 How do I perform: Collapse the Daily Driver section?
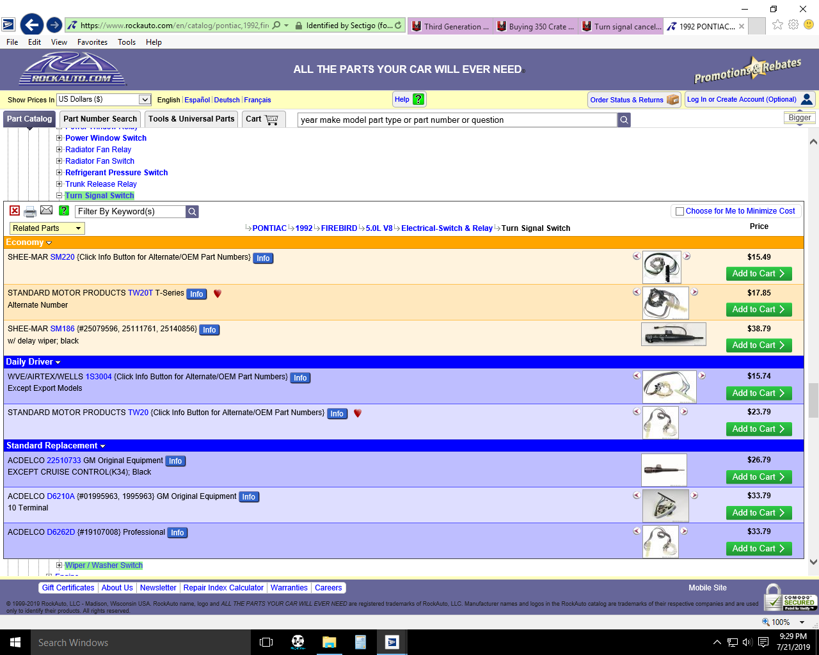(x=58, y=363)
